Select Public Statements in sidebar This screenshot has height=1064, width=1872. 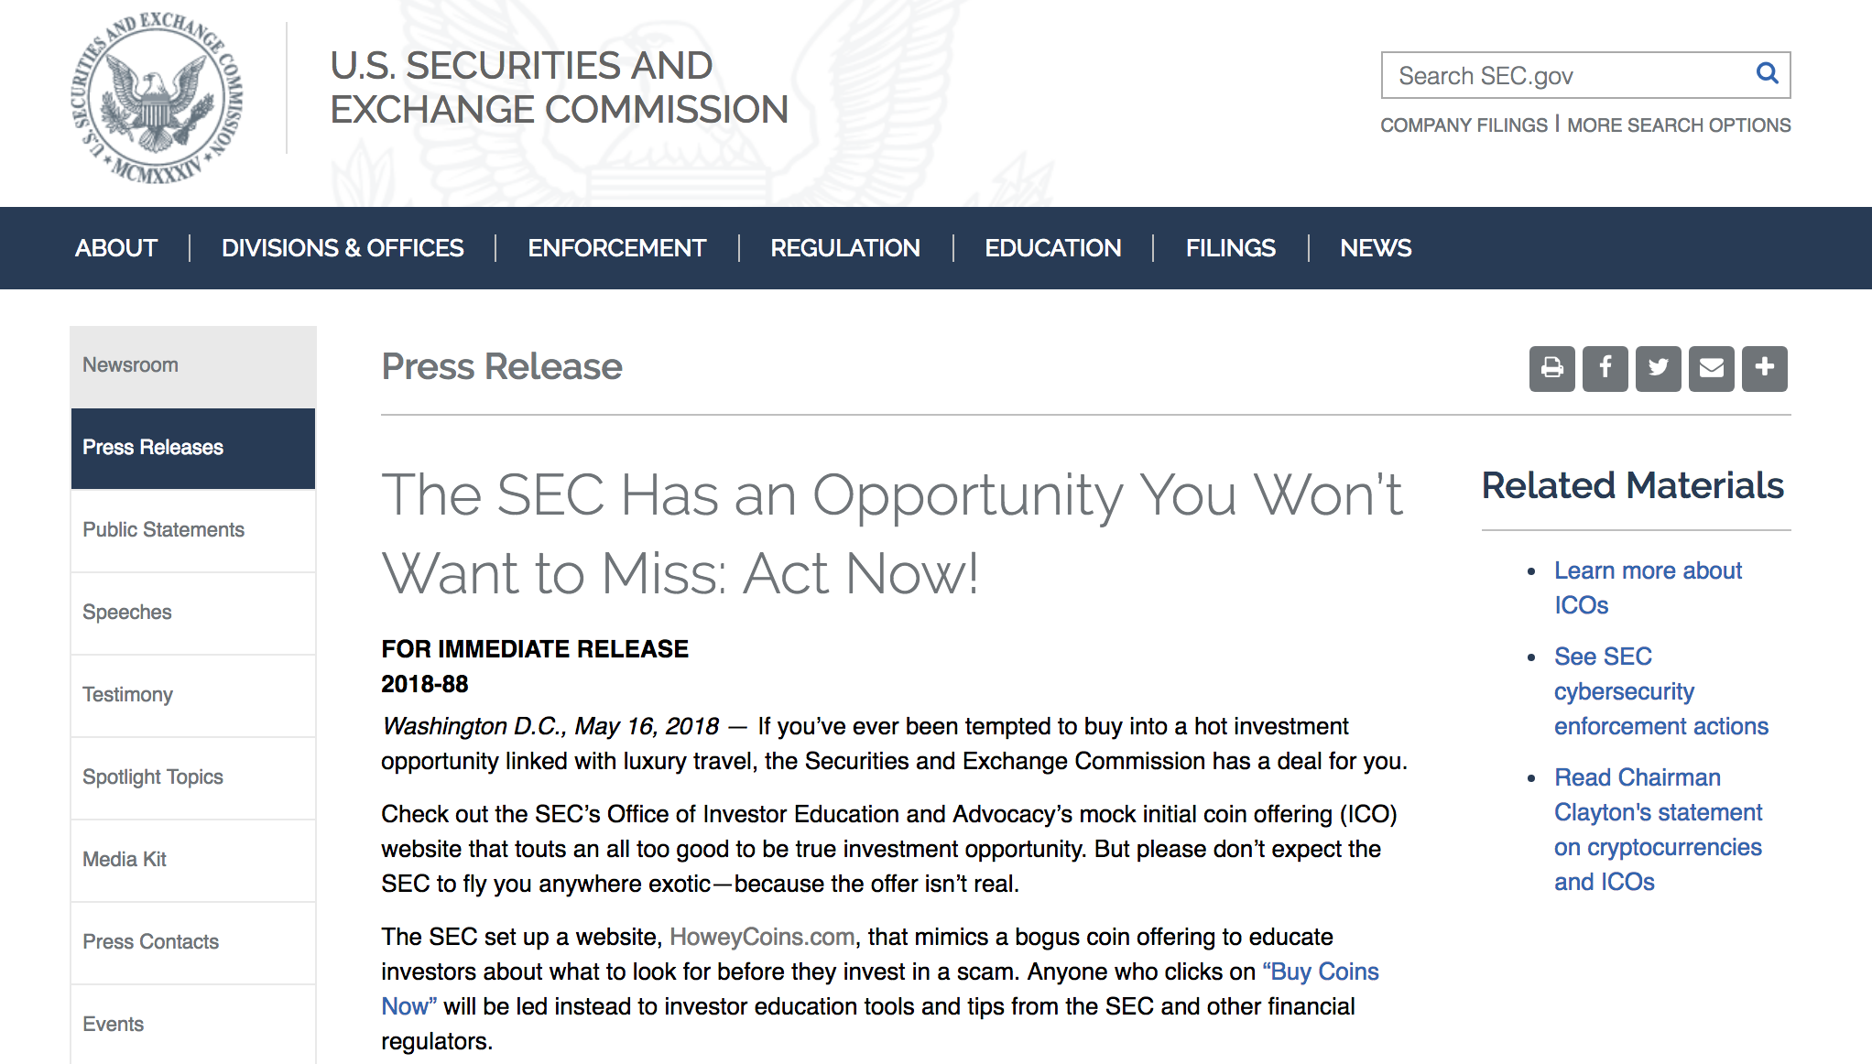coord(193,530)
